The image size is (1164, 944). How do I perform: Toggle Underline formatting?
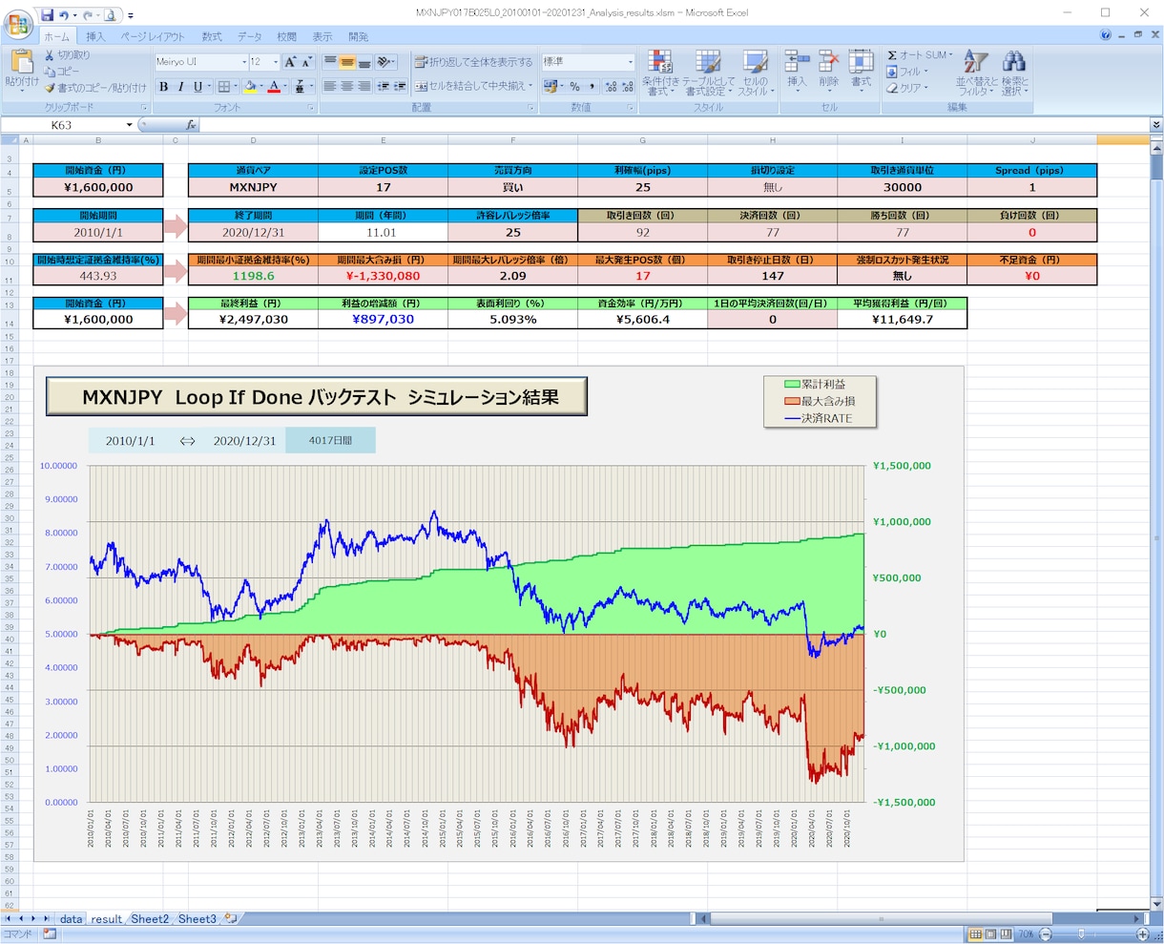click(197, 87)
